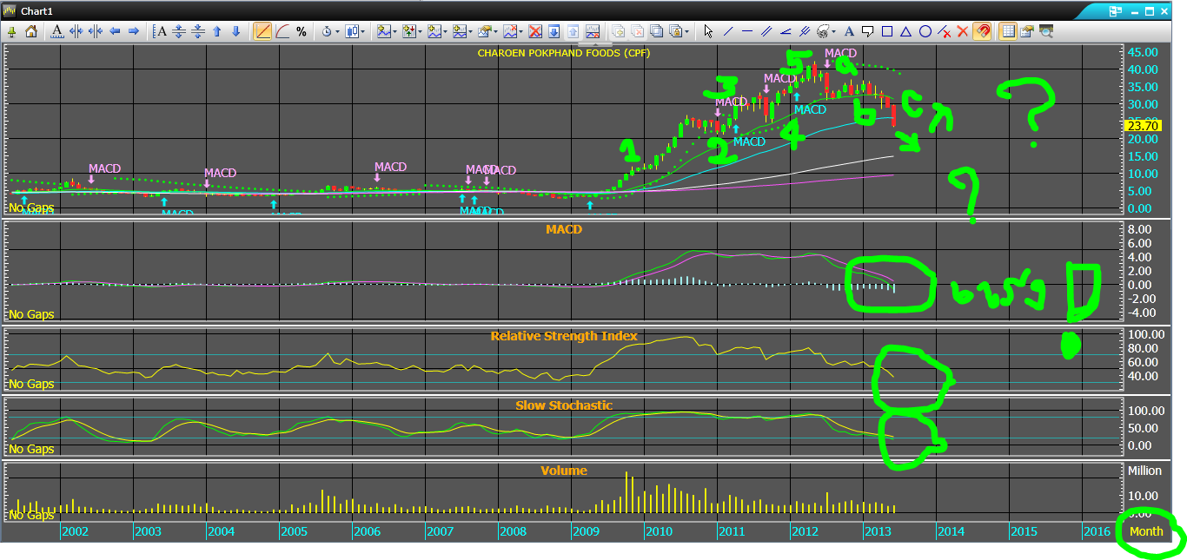Select the arrow pointer tool

(x=708, y=31)
